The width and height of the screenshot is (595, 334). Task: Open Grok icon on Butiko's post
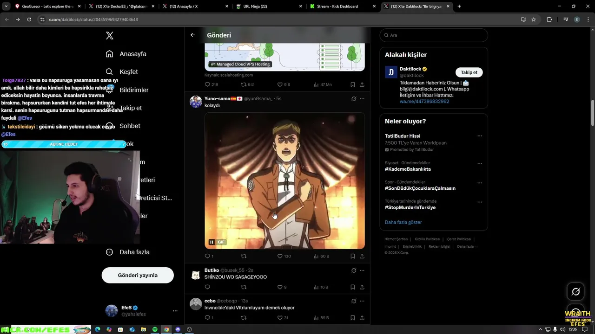(354, 270)
